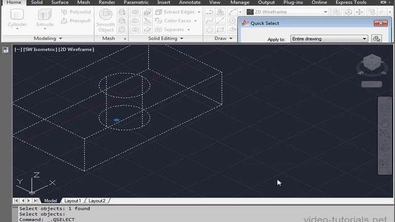
Task: Select the Extrude tool
Action: (x=44, y=18)
